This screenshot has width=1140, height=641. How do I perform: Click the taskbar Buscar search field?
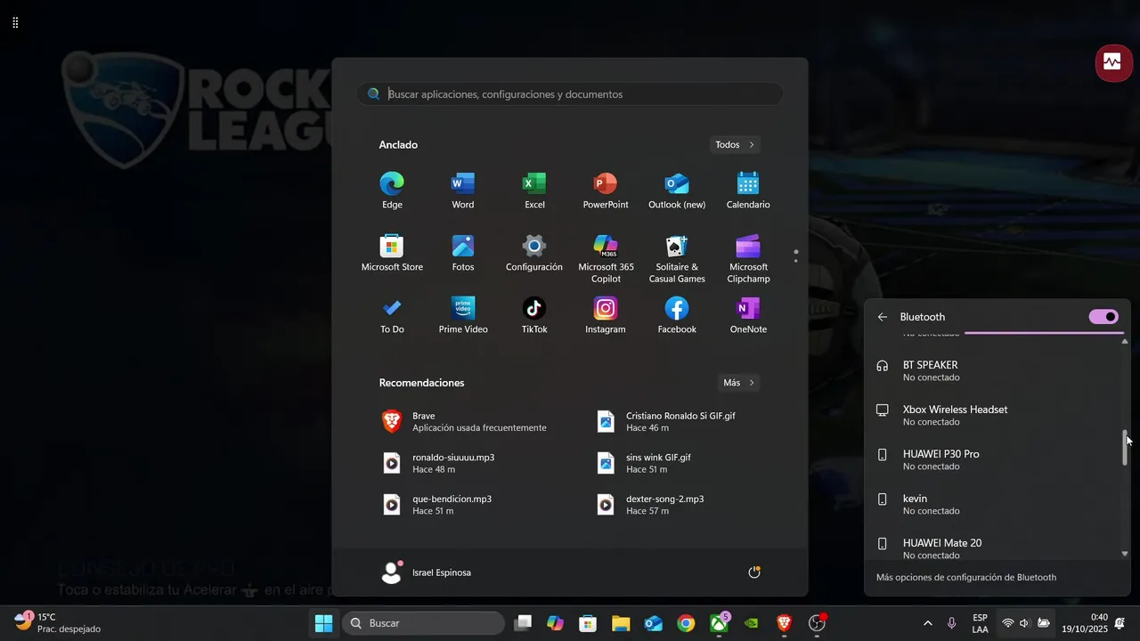423,623
